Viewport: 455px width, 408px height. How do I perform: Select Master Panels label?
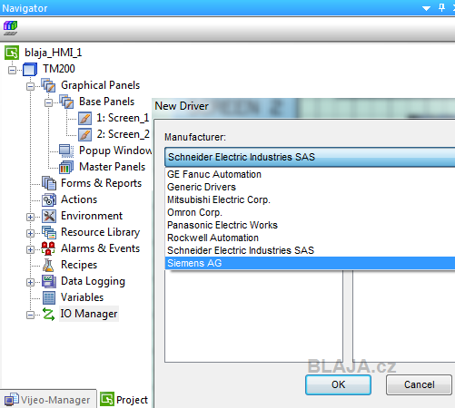[x=112, y=167]
